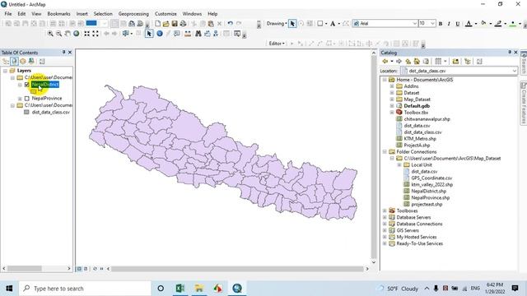Switch to layout view button
527x296 pixels.
(x=86, y=269)
